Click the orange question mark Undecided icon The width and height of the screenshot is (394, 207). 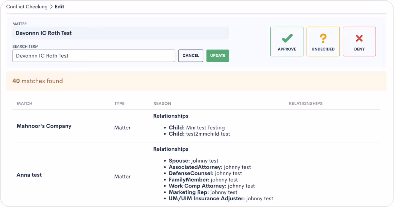coord(323,38)
